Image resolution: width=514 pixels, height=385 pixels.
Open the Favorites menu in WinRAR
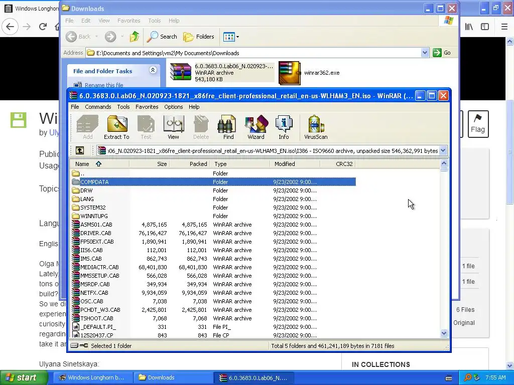[147, 107]
